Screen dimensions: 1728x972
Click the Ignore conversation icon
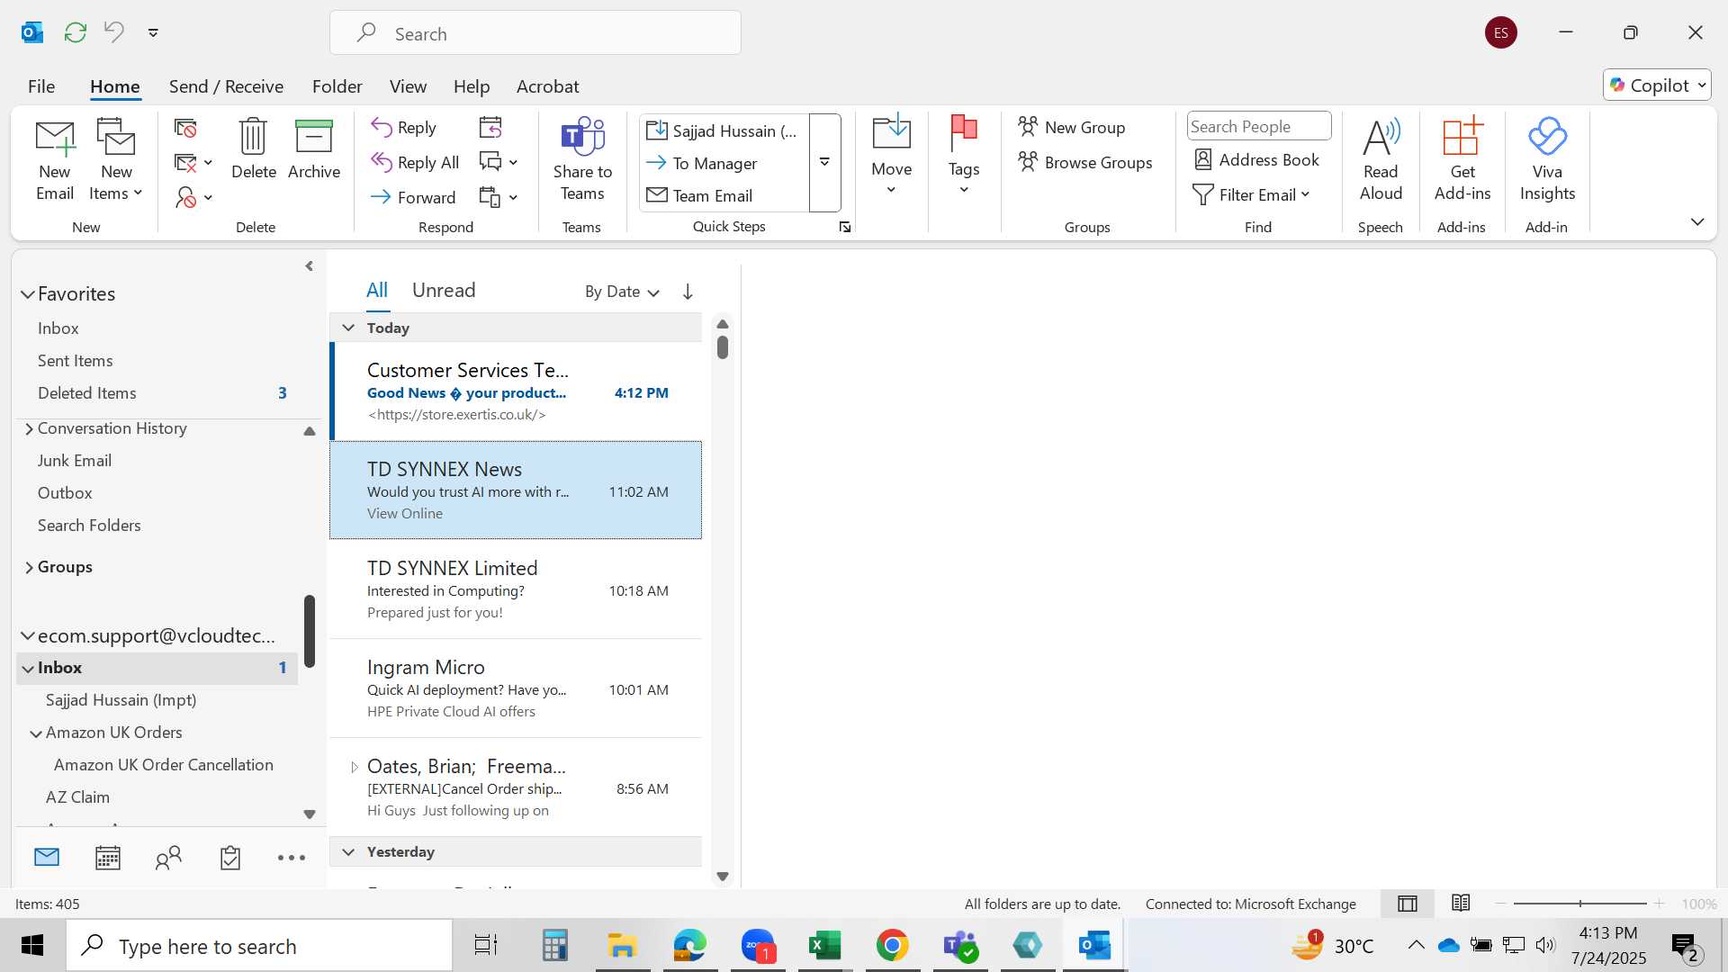(185, 128)
